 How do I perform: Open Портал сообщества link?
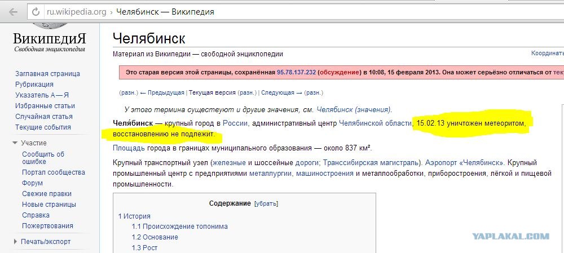point(54,172)
